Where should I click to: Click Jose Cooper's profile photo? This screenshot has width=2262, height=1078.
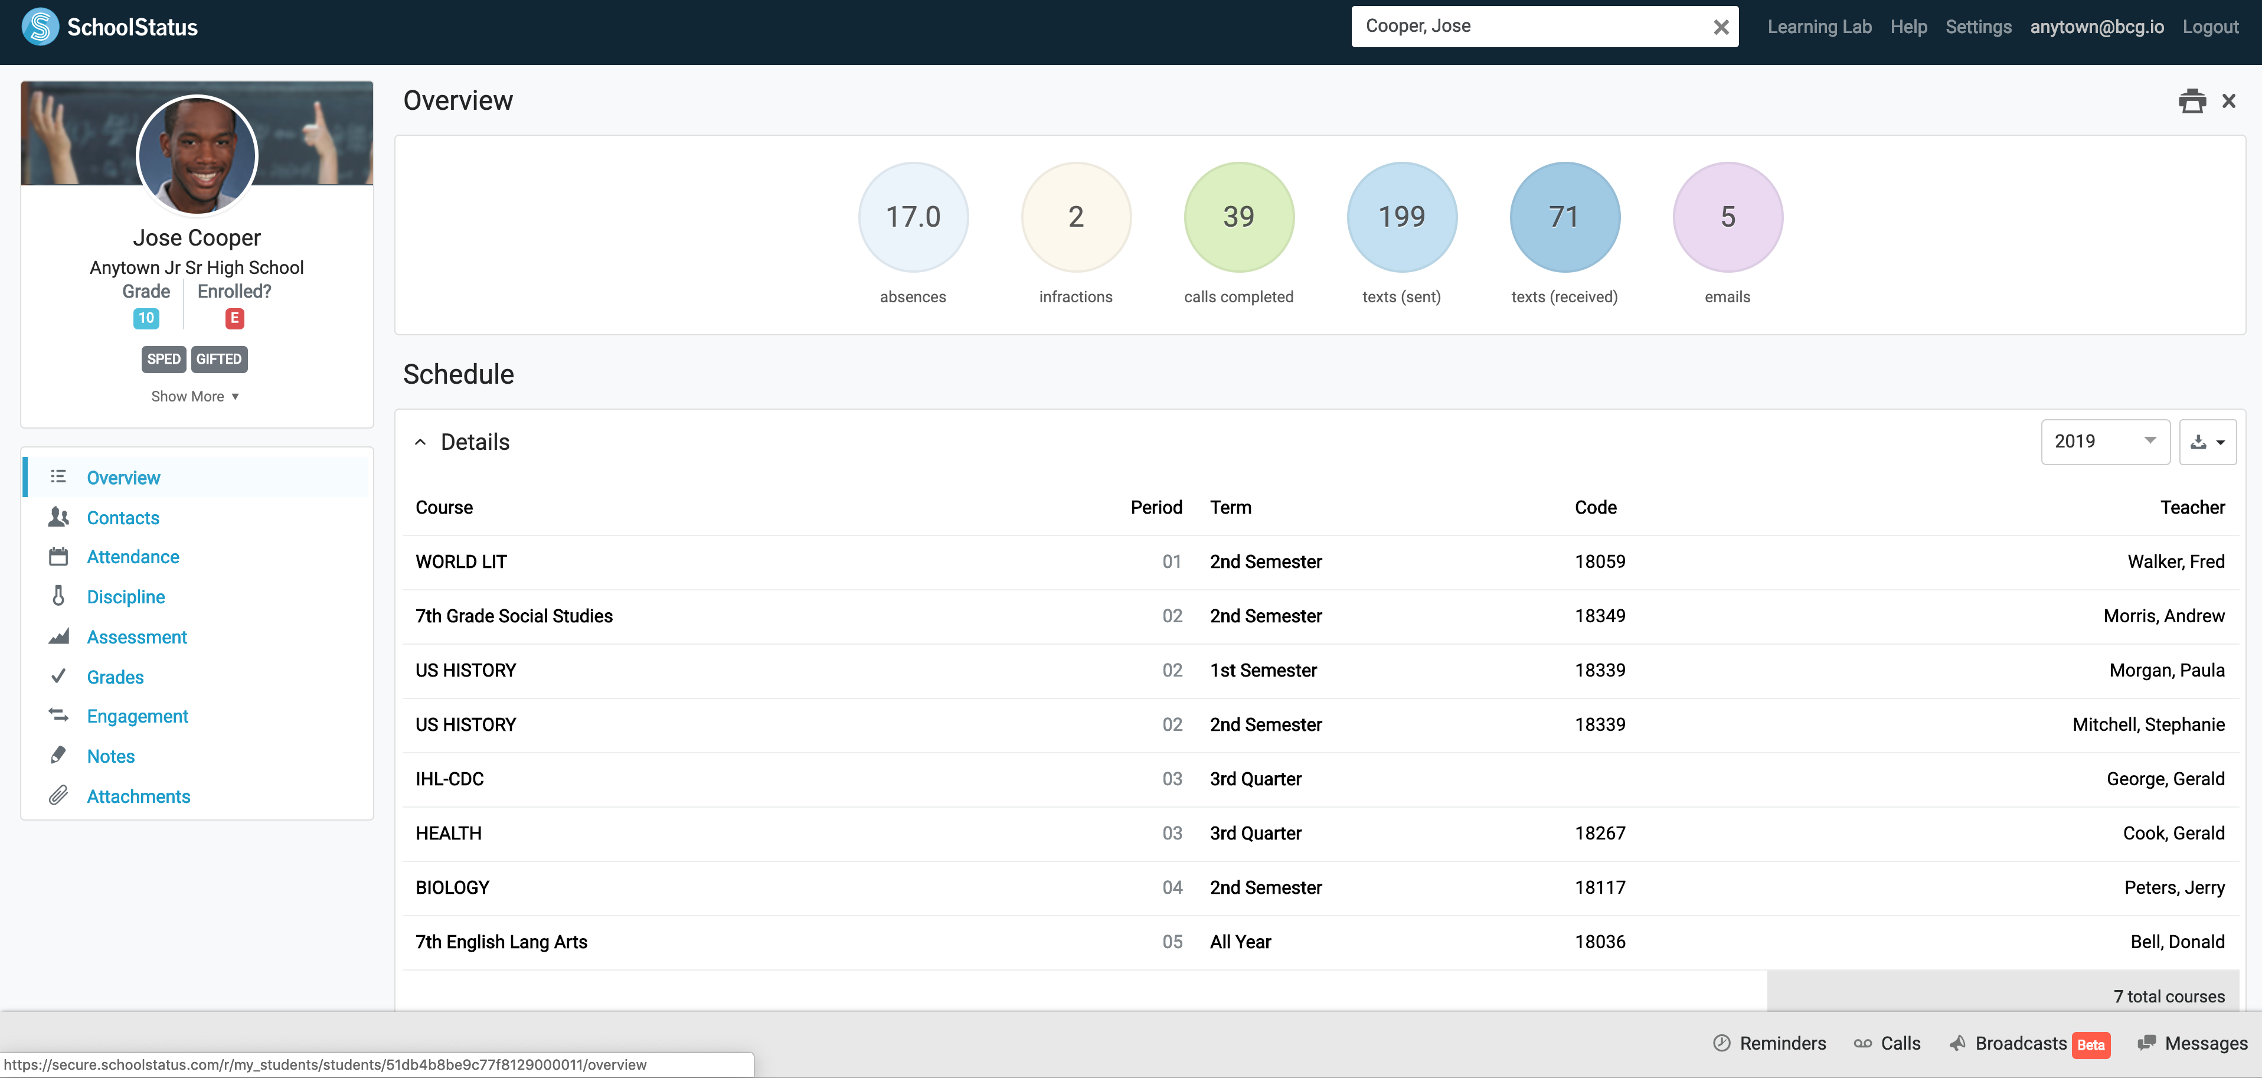tap(197, 155)
